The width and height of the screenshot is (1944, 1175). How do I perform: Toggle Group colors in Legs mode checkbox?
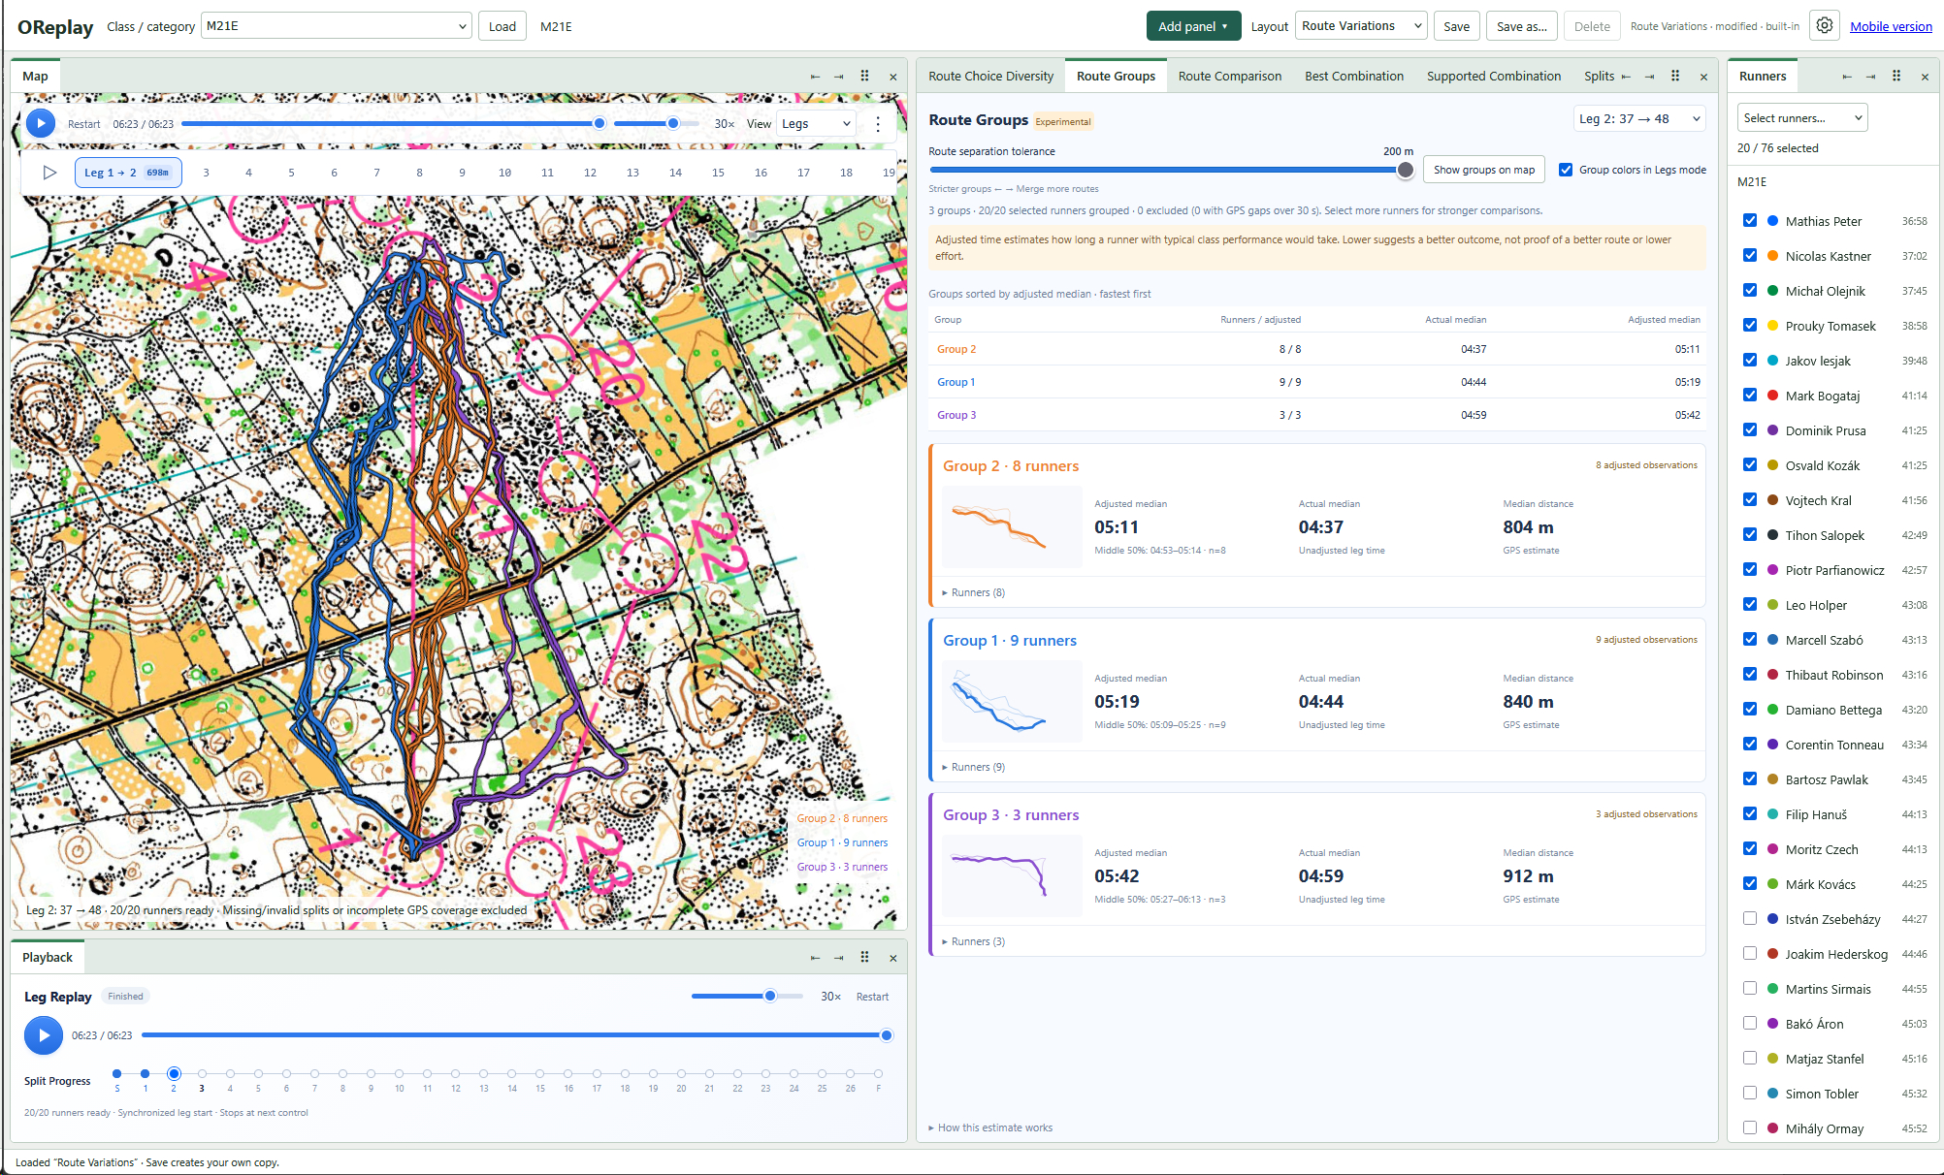pos(1566,170)
